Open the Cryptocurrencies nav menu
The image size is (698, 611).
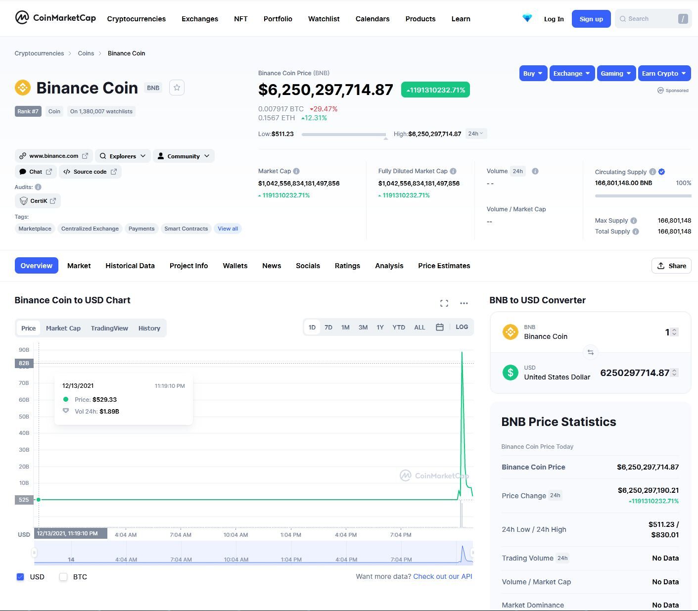tap(137, 19)
